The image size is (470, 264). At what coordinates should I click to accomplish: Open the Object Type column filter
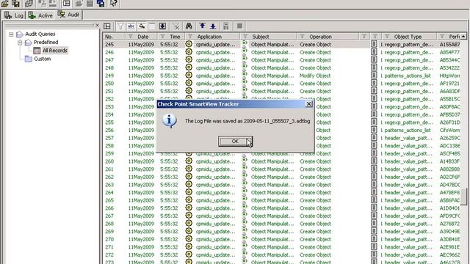387,37
